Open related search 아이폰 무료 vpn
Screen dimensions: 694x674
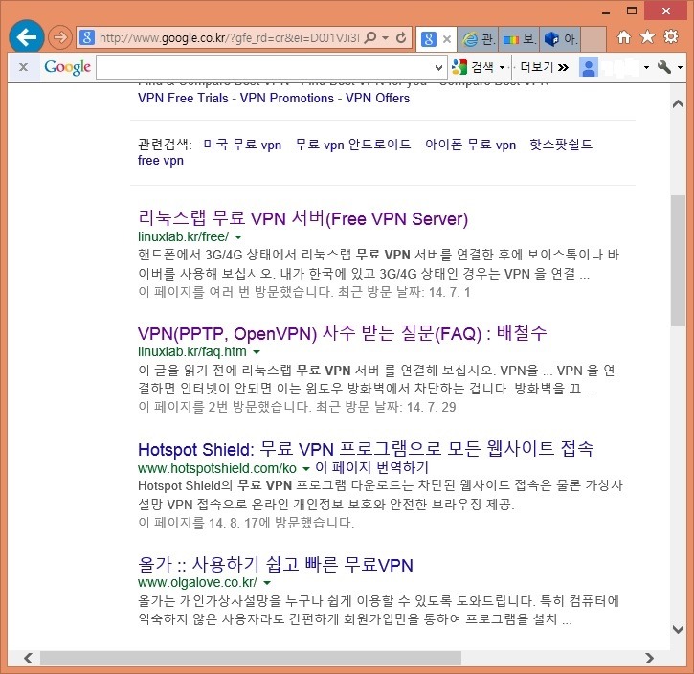click(470, 145)
